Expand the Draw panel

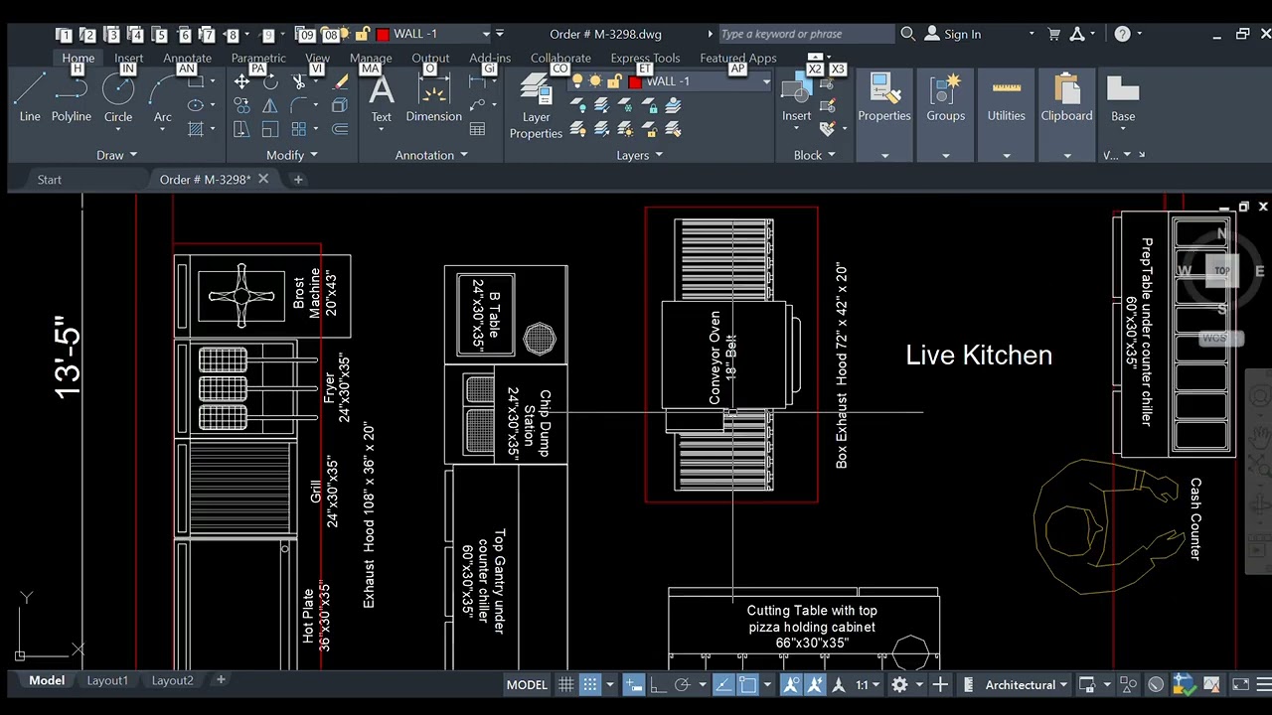[x=117, y=155]
